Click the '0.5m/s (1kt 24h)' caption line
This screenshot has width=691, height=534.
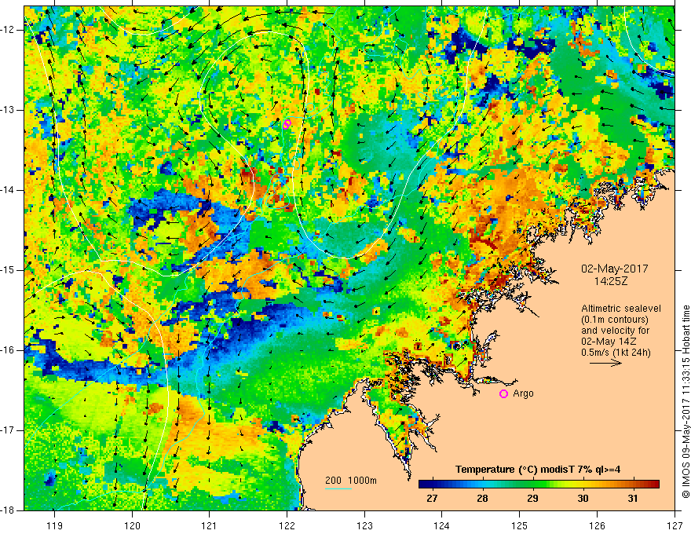pos(616,352)
